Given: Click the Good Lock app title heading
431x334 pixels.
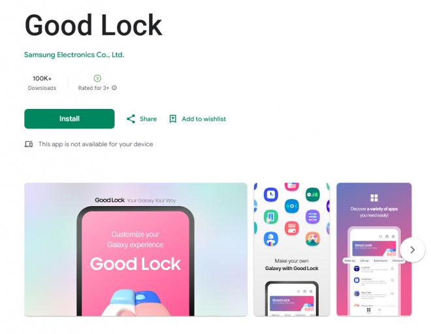Looking at the screenshot, I should coord(93,25).
